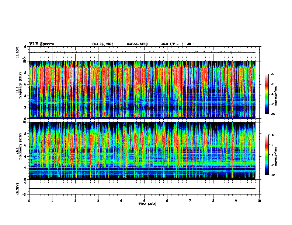The image size is (292, 225).
Task: Click ch.1 color bar log(PSD) label
Action: [x=276, y=96]
